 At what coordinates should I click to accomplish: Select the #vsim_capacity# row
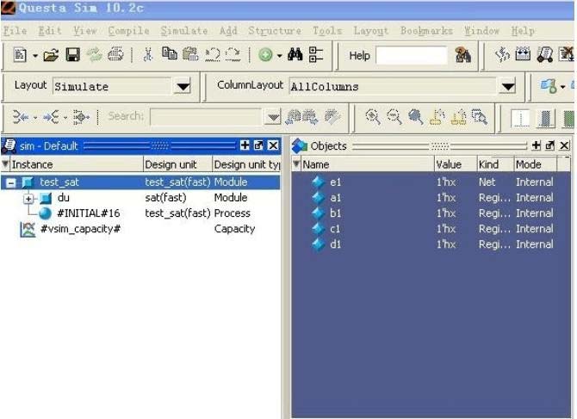pyautogui.click(x=140, y=229)
